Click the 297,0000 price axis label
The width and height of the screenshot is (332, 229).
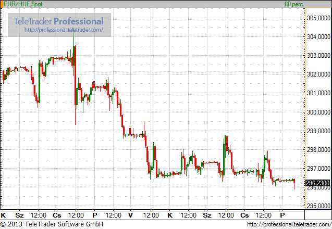[x=318, y=169]
